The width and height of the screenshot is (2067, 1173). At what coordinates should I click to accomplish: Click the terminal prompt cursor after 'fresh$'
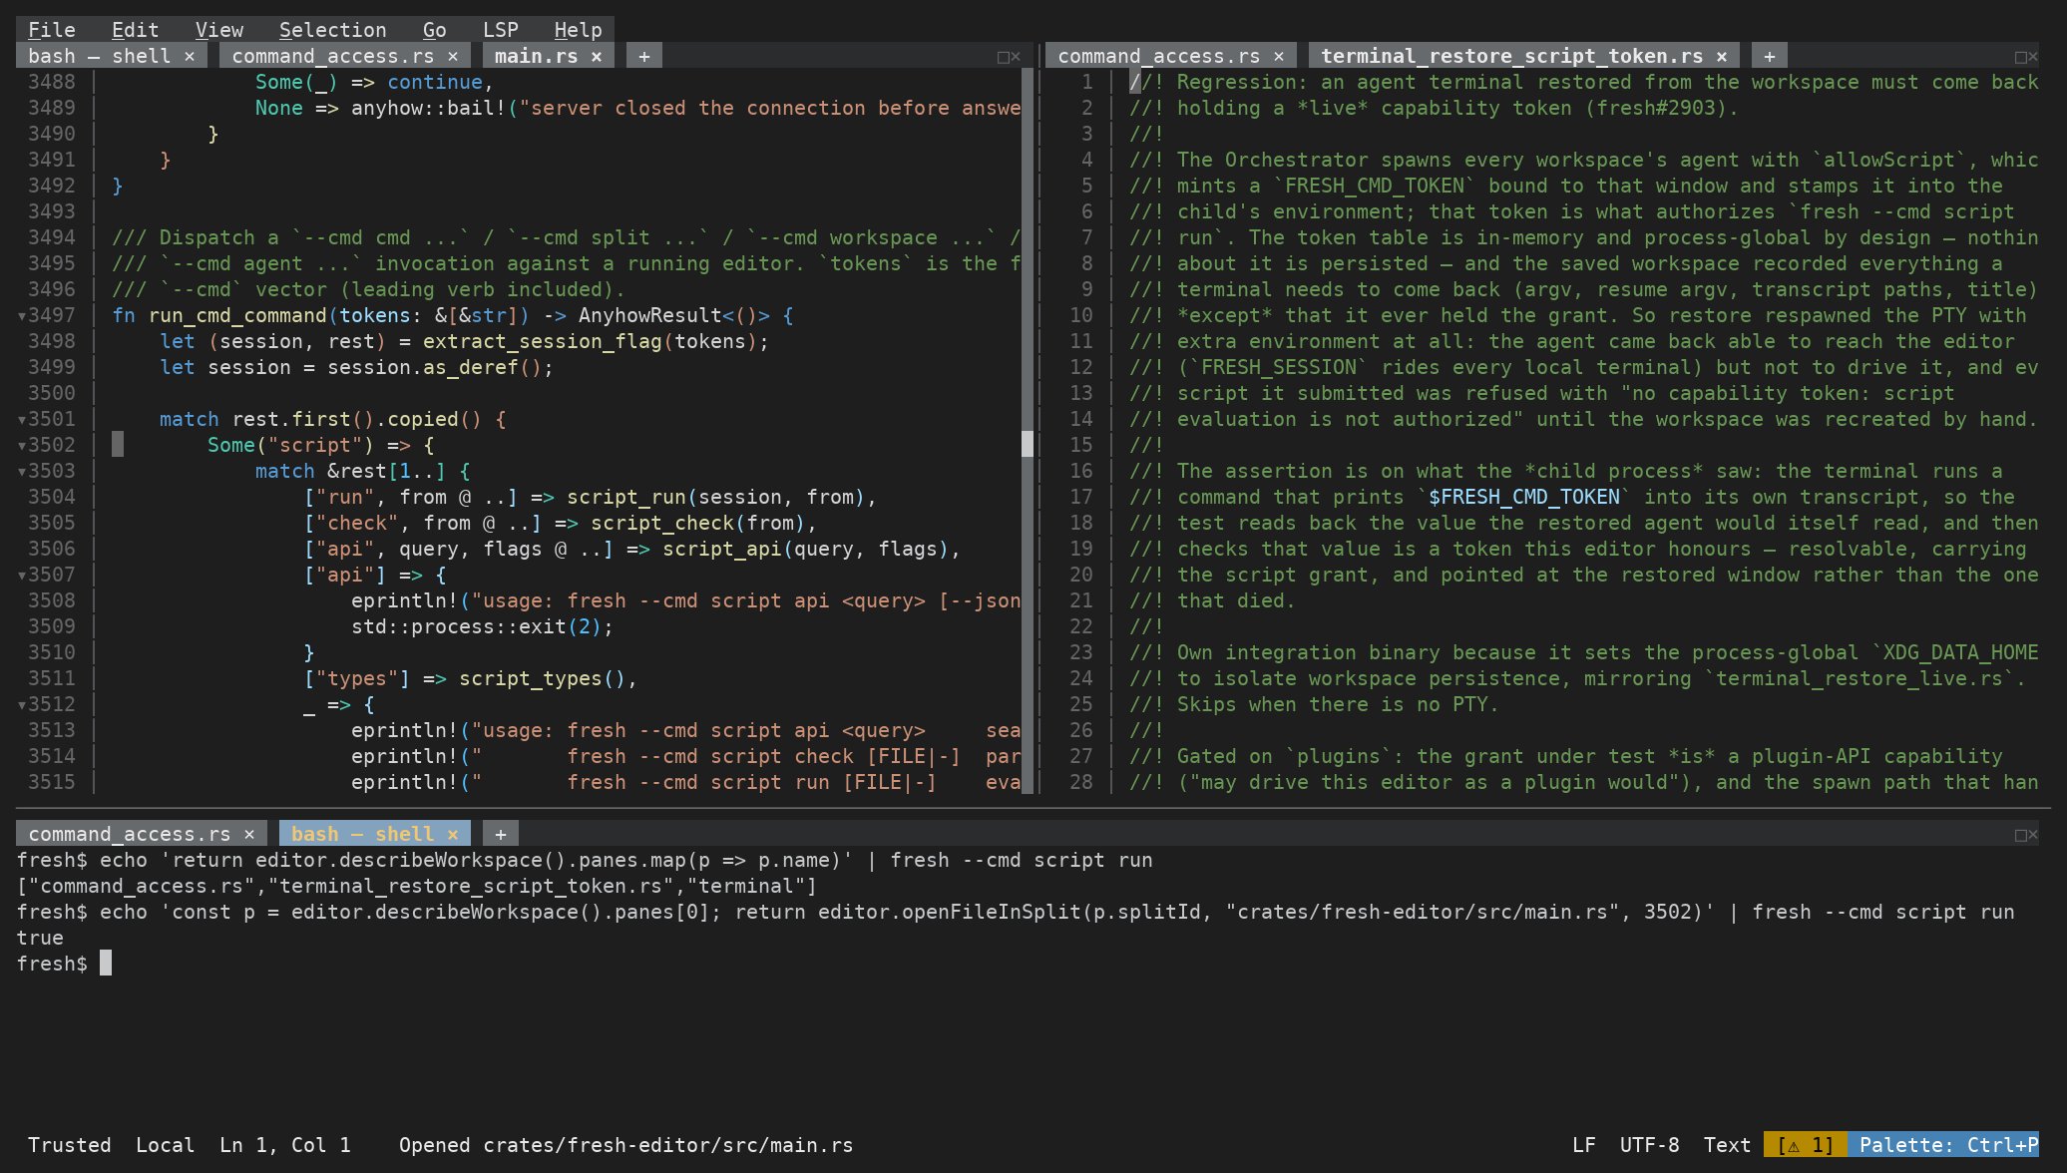106,964
